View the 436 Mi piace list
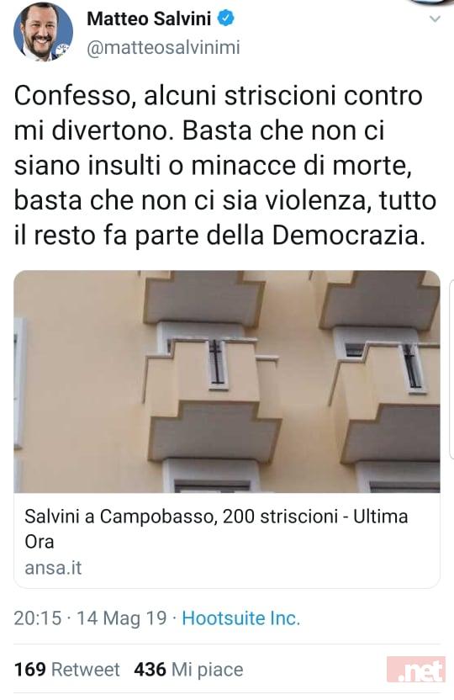The image size is (454, 700). 188,670
